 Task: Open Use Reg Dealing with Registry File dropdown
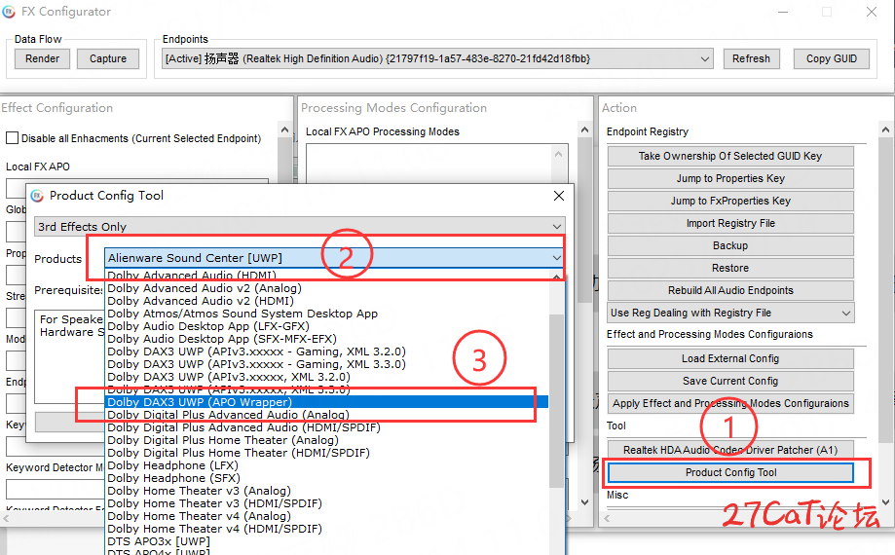point(730,313)
